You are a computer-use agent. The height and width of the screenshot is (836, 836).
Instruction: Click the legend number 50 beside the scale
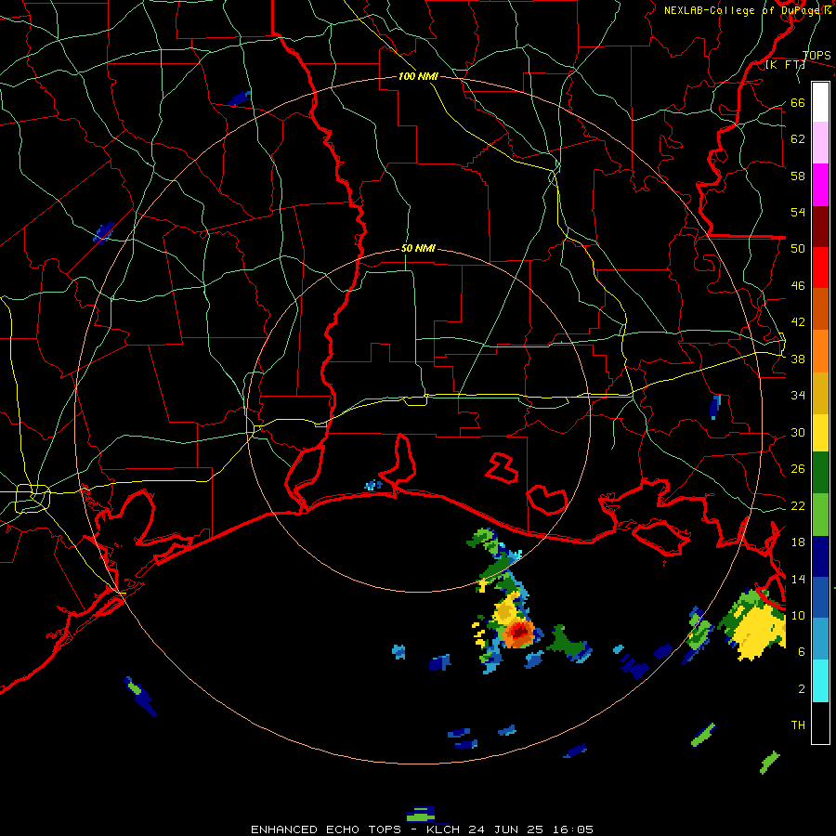(x=798, y=249)
